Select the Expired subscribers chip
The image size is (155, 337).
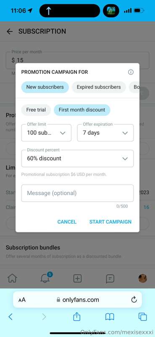99,87
